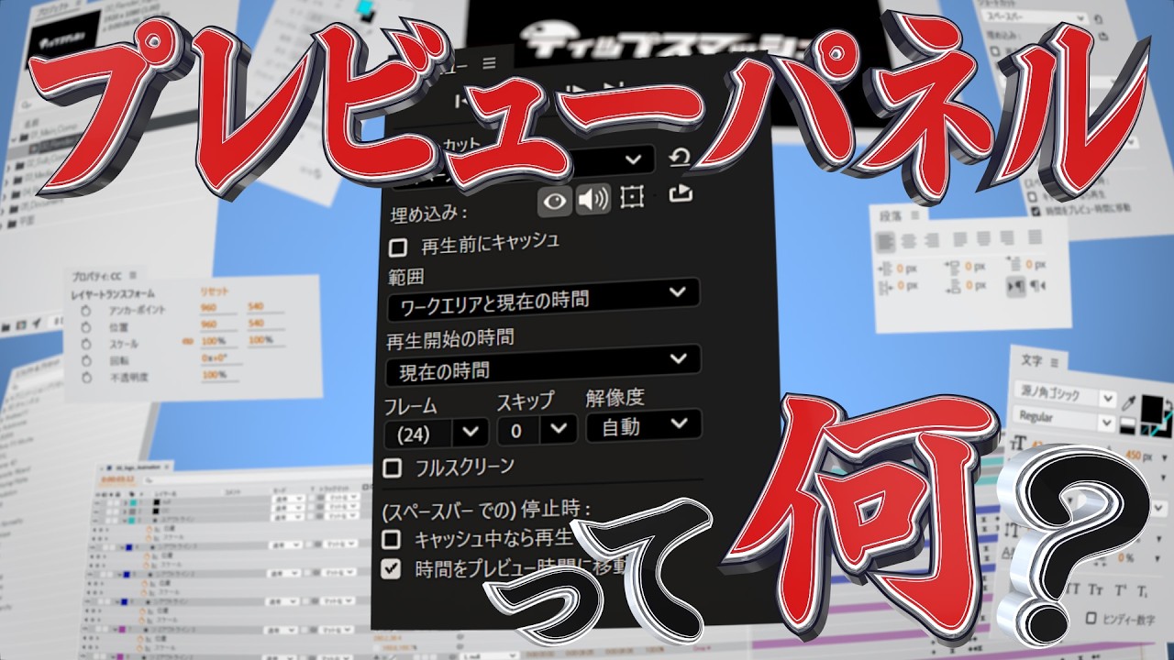Toggle video eye icon in Preview panel

[x=556, y=202]
